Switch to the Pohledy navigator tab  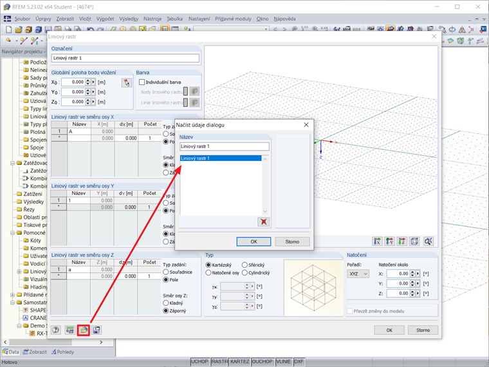click(x=62, y=352)
